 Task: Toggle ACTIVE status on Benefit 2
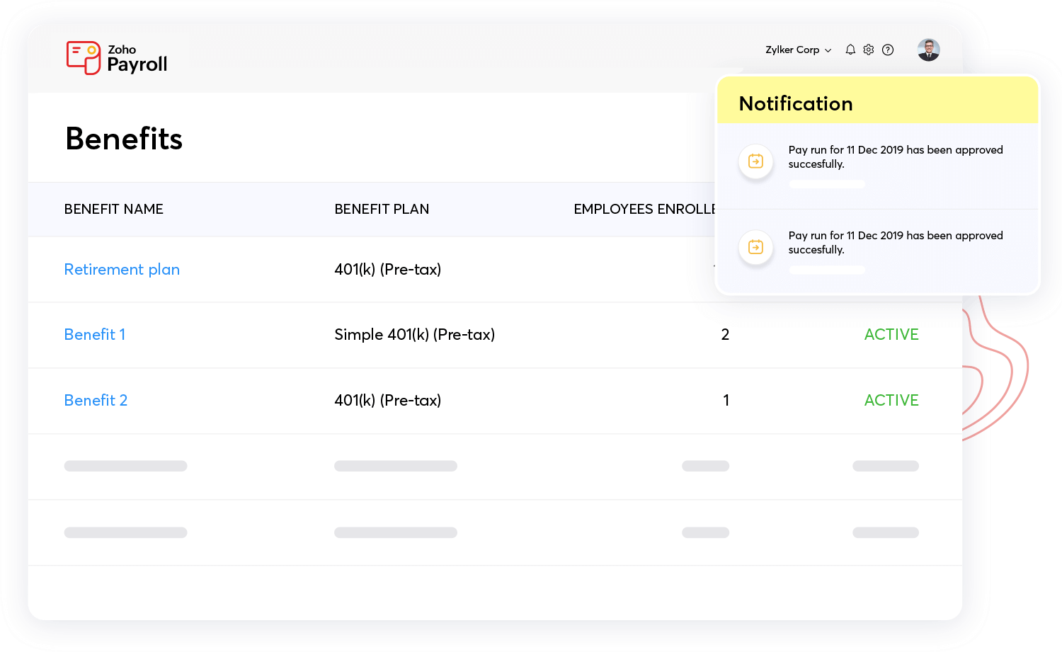891,400
